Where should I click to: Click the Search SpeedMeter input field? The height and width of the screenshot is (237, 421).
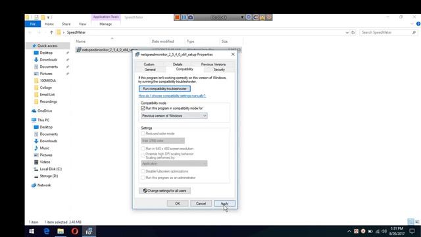(x=385, y=32)
